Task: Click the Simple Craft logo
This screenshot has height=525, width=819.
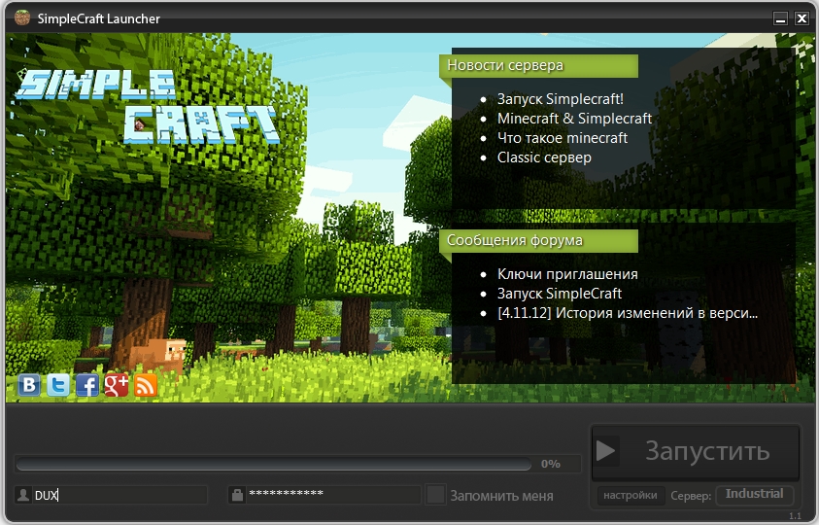Action: [x=148, y=107]
